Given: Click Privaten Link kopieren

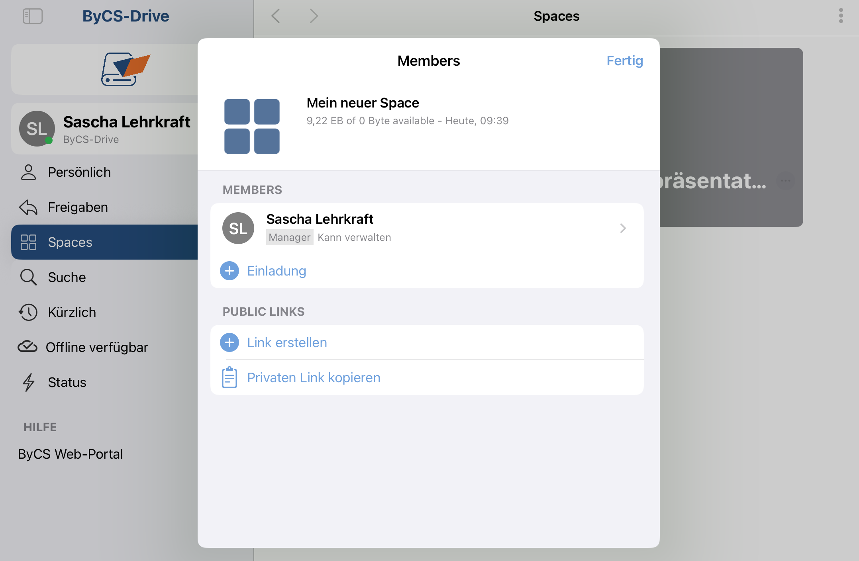Looking at the screenshot, I should pyautogui.click(x=314, y=377).
